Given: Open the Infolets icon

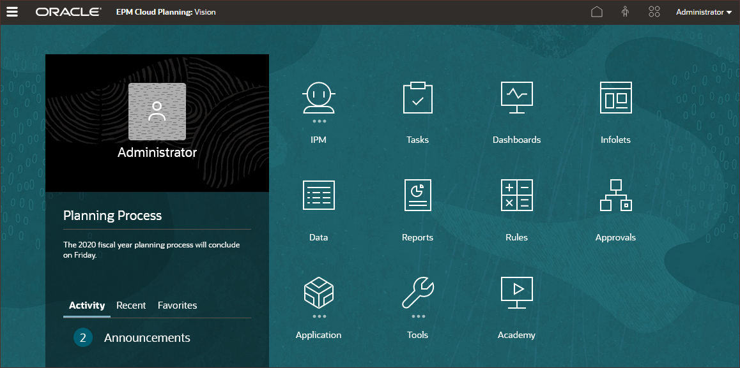Looking at the screenshot, I should tap(616, 98).
